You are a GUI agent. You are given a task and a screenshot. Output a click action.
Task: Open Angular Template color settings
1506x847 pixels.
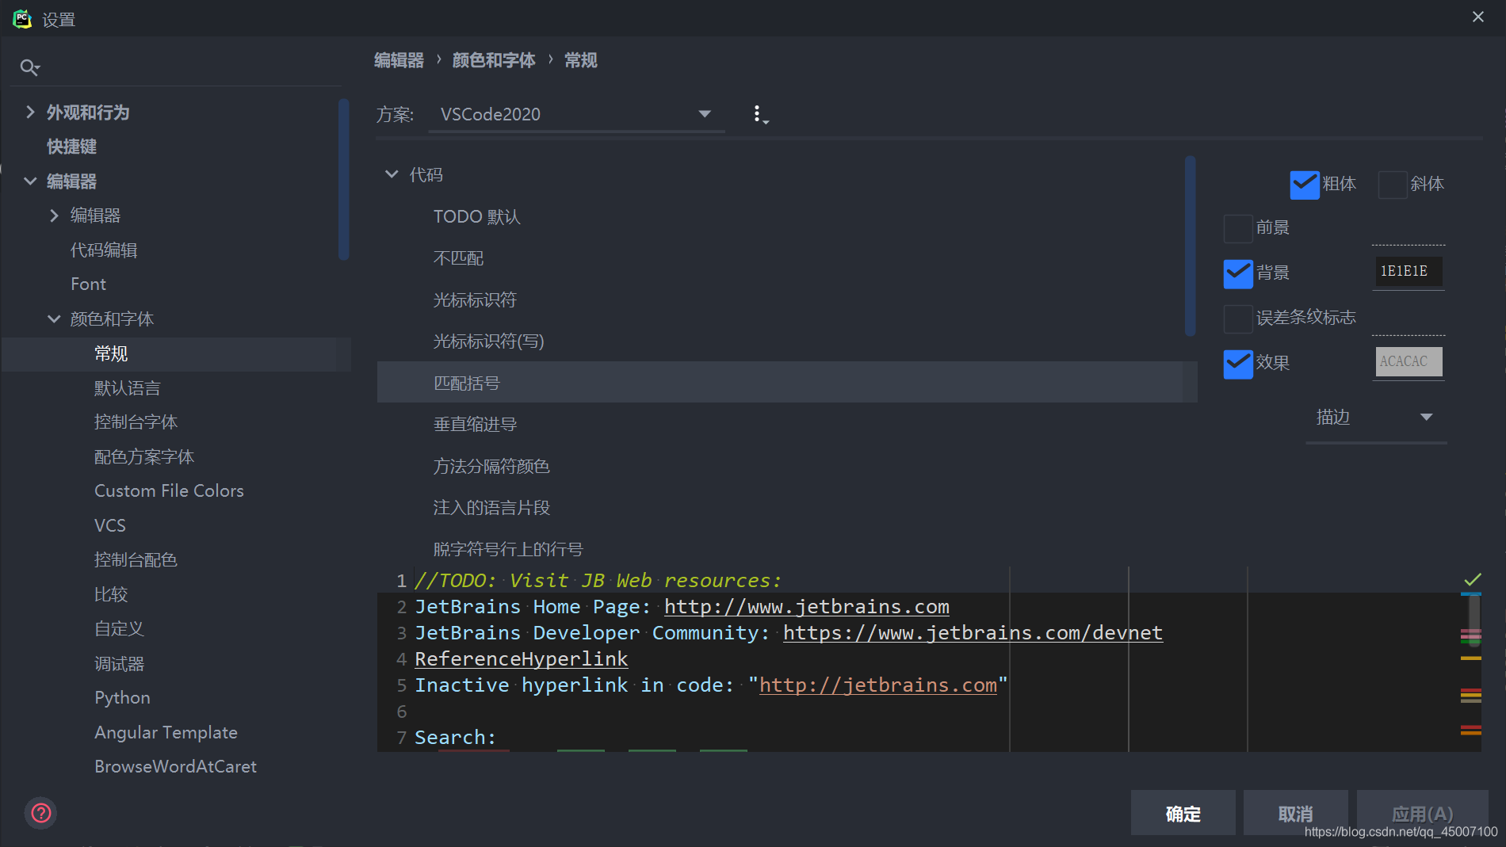click(166, 733)
